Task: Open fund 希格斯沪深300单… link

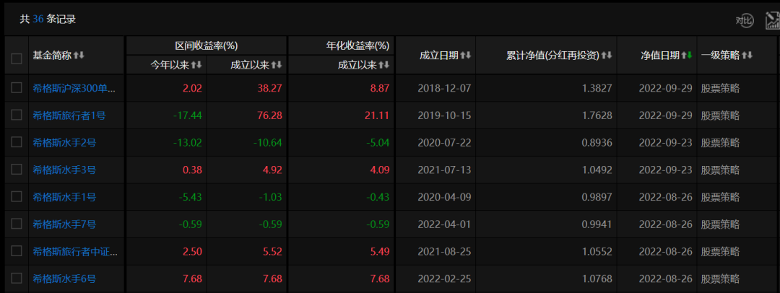Action: 74,89
